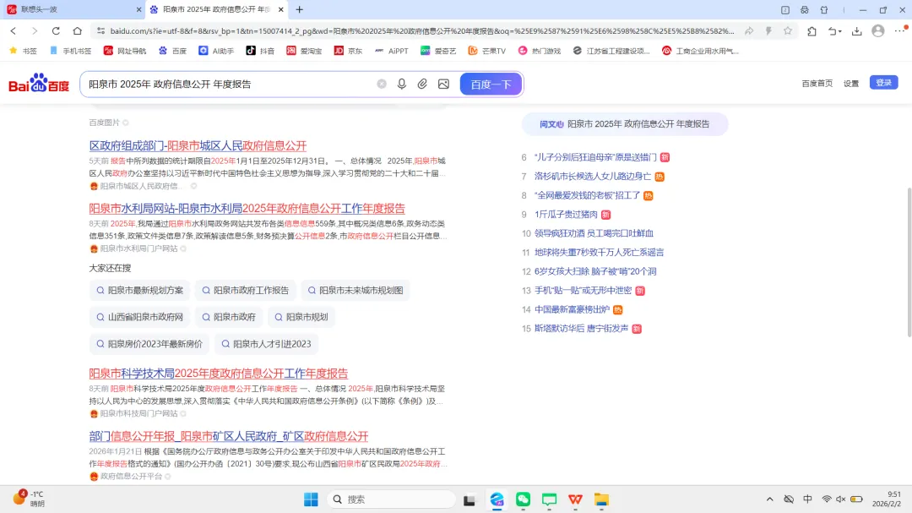Click the 问文心 query chip
Screen dimensions: 912x513
coord(625,124)
